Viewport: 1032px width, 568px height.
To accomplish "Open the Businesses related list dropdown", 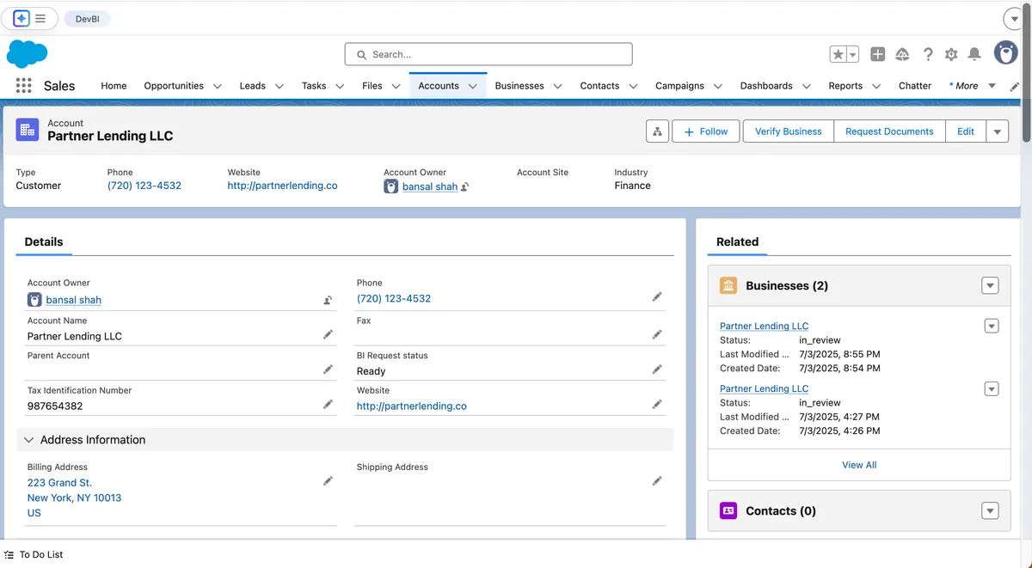I will [990, 285].
